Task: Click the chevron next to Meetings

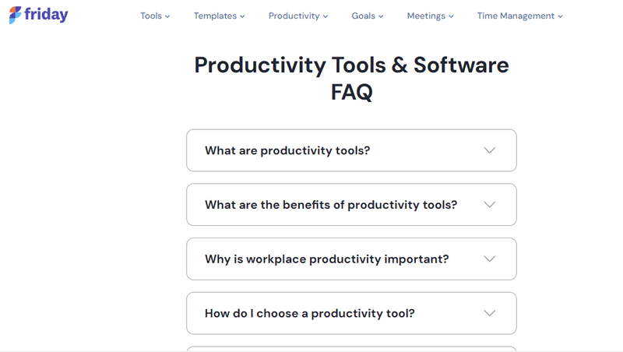Action: [x=451, y=16]
